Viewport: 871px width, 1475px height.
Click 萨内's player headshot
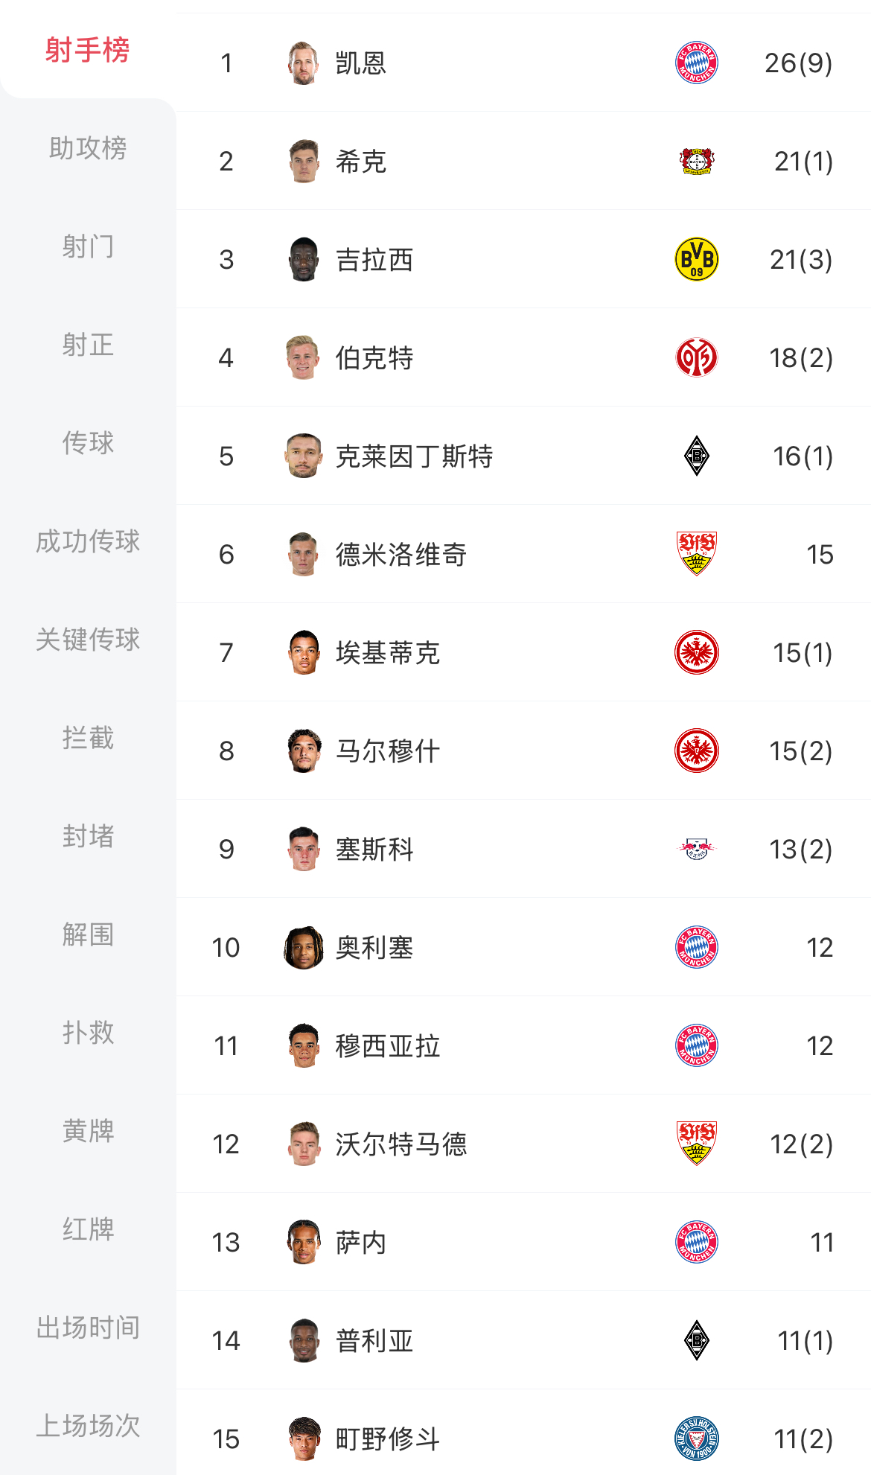(x=304, y=1242)
